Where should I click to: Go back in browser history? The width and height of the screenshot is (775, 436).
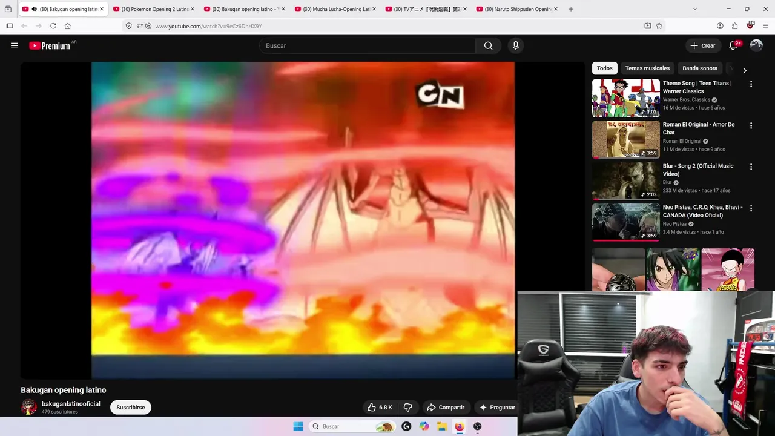(24, 26)
